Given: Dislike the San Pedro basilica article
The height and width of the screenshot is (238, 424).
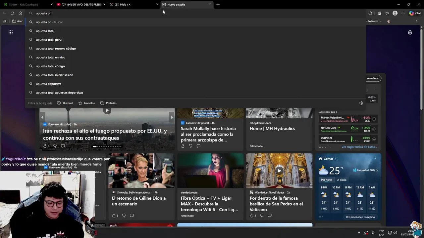Looking at the screenshot, I should click(262, 216).
